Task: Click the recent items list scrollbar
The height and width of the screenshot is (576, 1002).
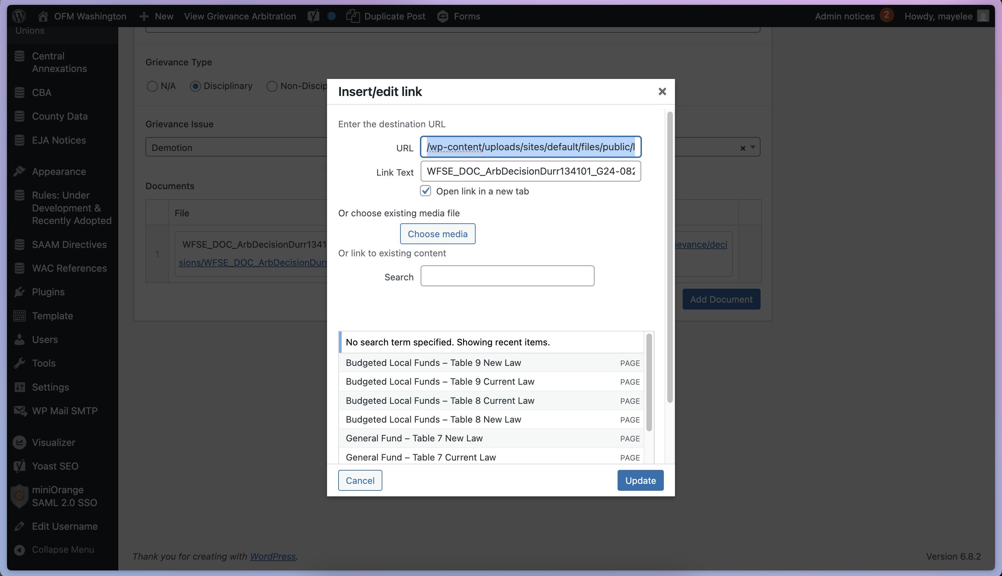Action: pyautogui.click(x=649, y=382)
